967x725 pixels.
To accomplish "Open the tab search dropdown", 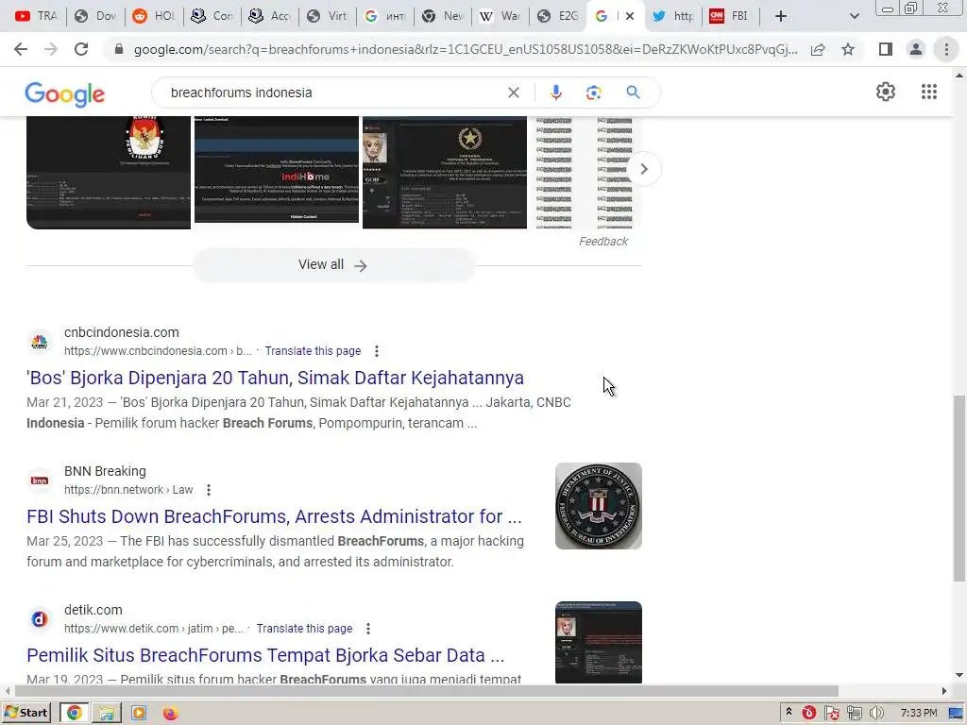I will pos(854,16).
